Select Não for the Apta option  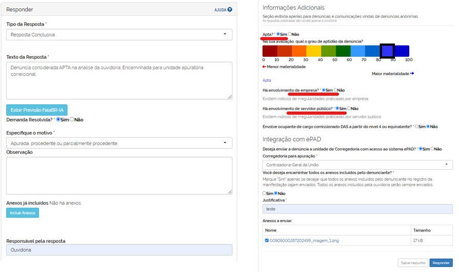(290, 34)
